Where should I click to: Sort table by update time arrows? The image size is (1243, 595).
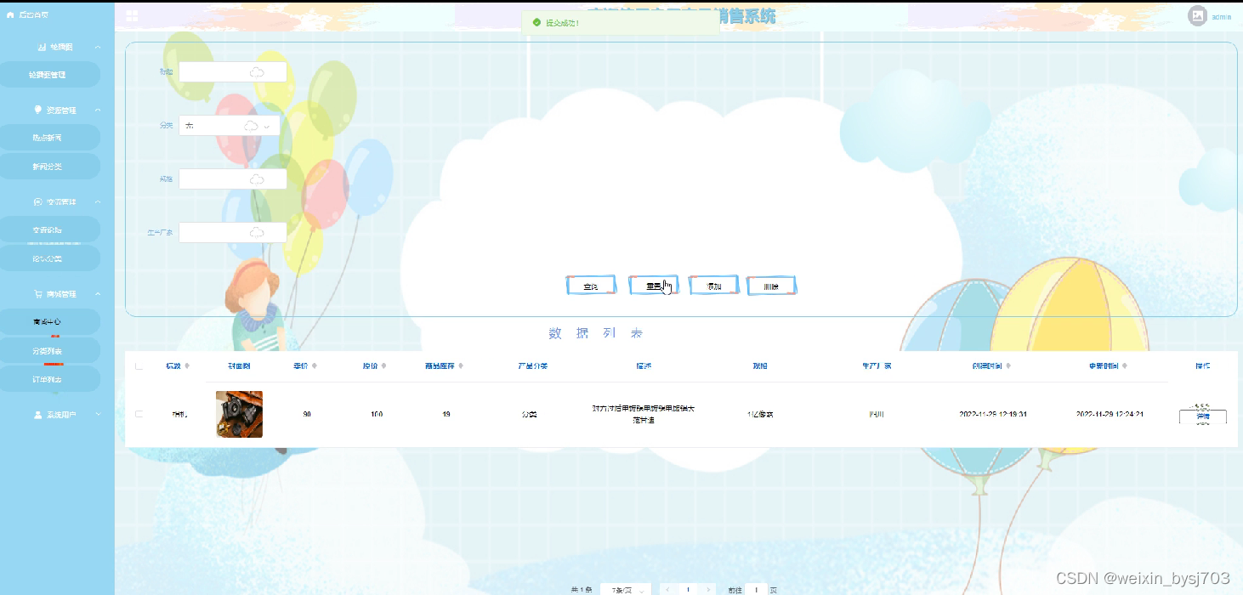[1125, 365]
